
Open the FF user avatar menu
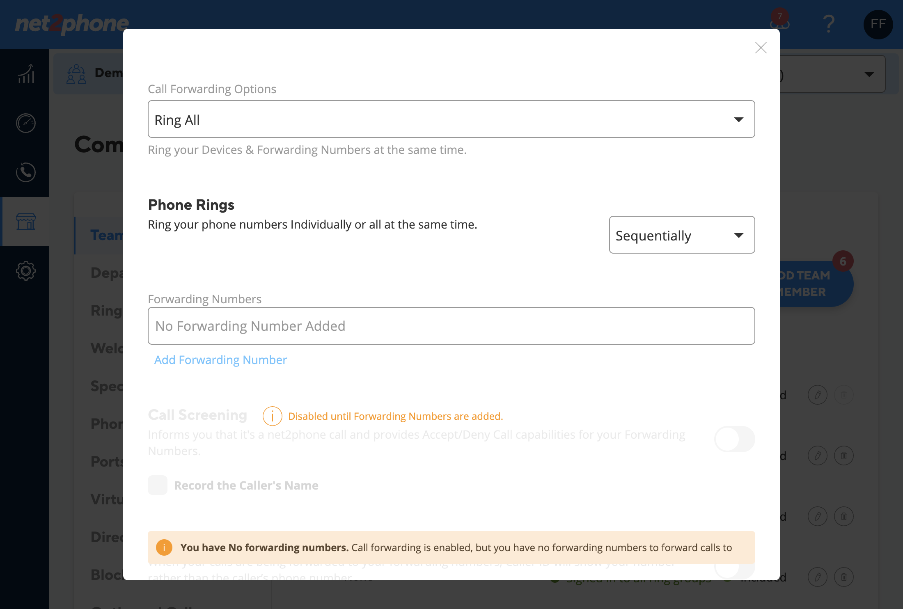(x=878, y=24)
